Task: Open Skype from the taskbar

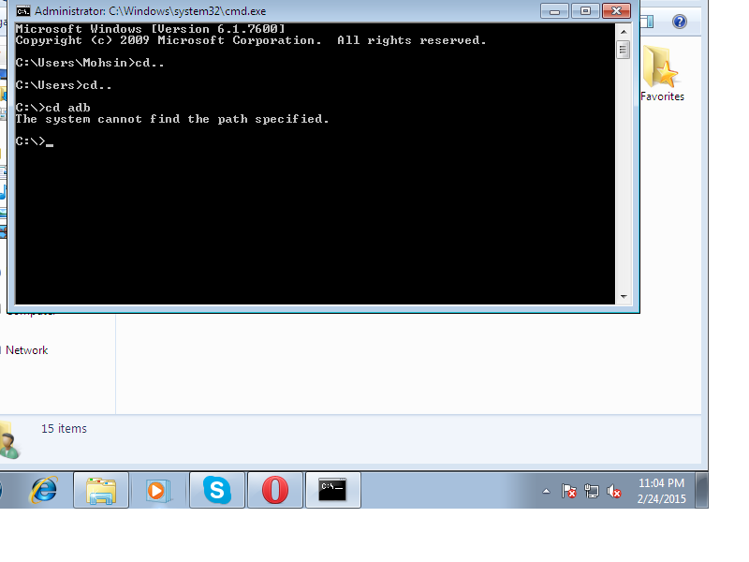Action: (x=217, y=490)
